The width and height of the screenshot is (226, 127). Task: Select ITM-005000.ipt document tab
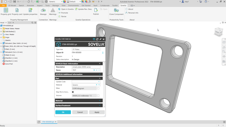click(x=48, y=122)
